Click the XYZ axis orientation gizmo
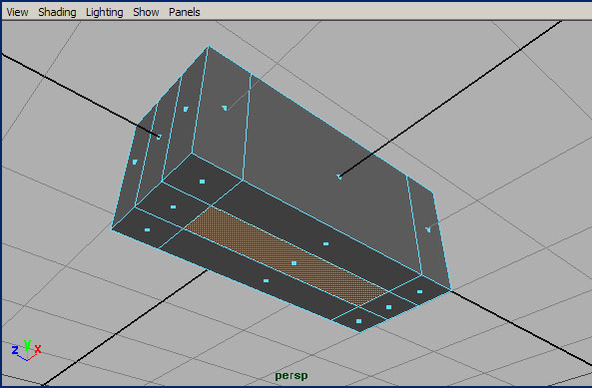This screenshot has width=592, height=388. 26,350
